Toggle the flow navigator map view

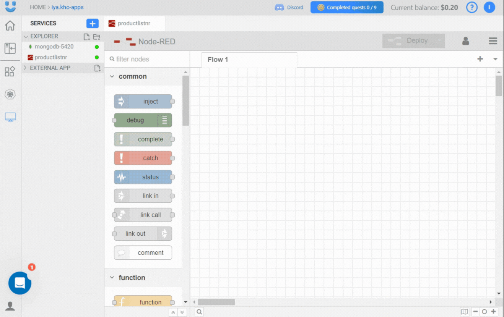465,311
